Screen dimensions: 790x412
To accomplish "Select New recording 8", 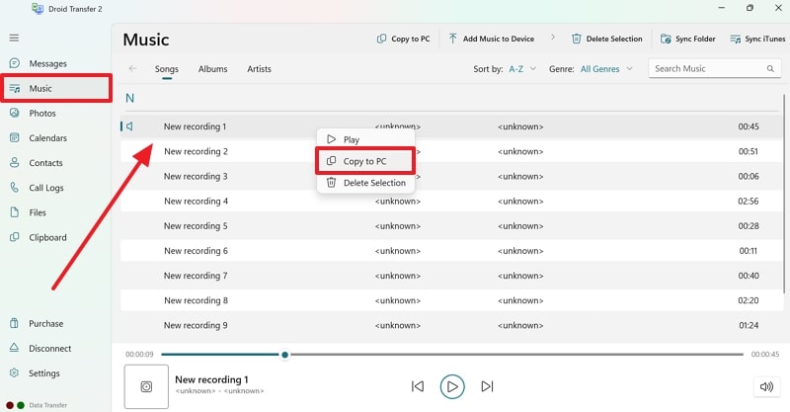I will tap(451, 300).
